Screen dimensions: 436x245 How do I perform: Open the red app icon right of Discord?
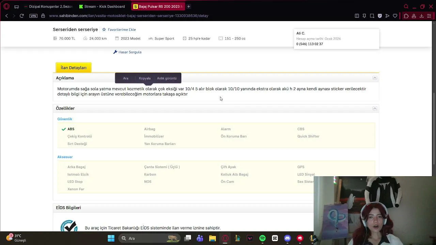(x=300, y=238)
